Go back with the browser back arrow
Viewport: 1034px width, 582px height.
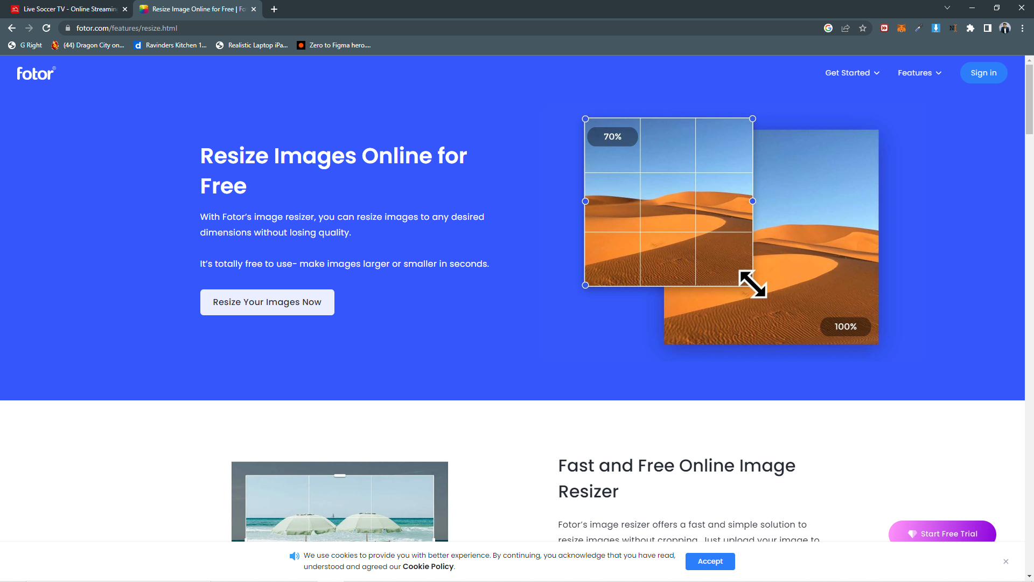[12, 28]
